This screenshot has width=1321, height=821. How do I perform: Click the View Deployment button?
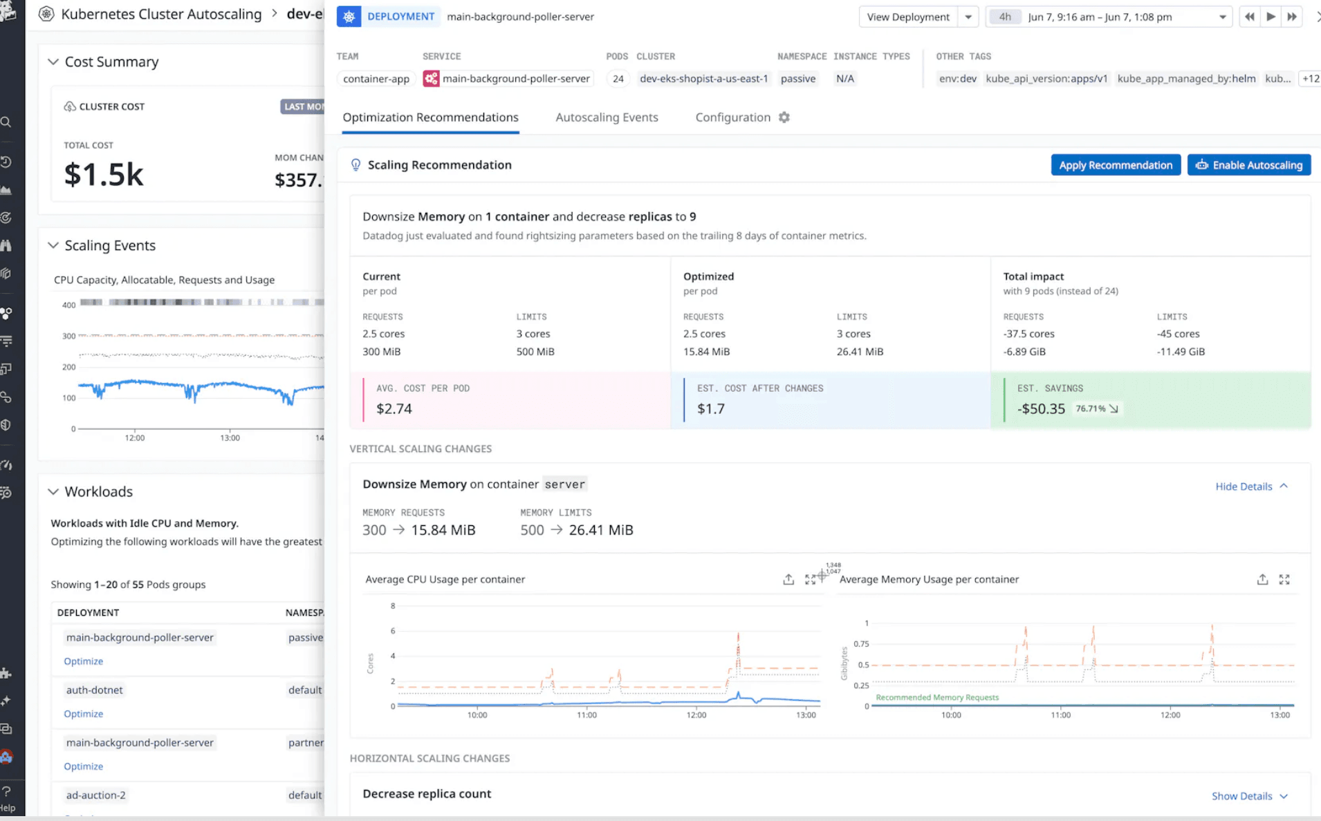point(908,17)
